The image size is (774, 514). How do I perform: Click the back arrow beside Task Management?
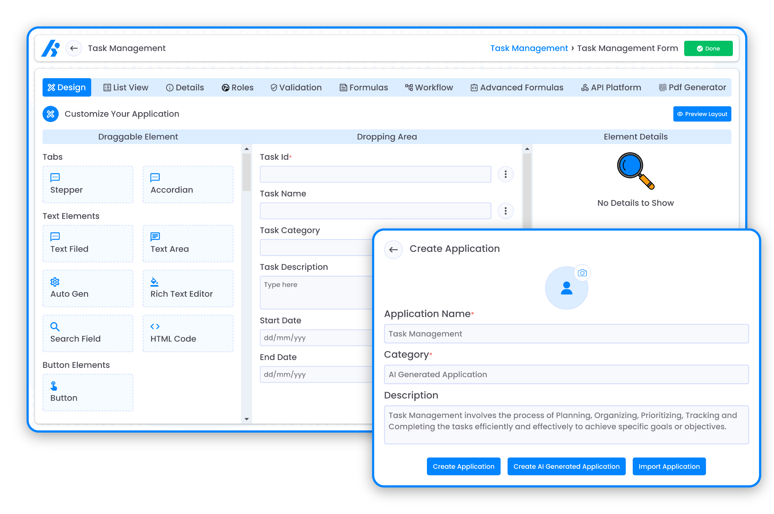click(74, 49)
